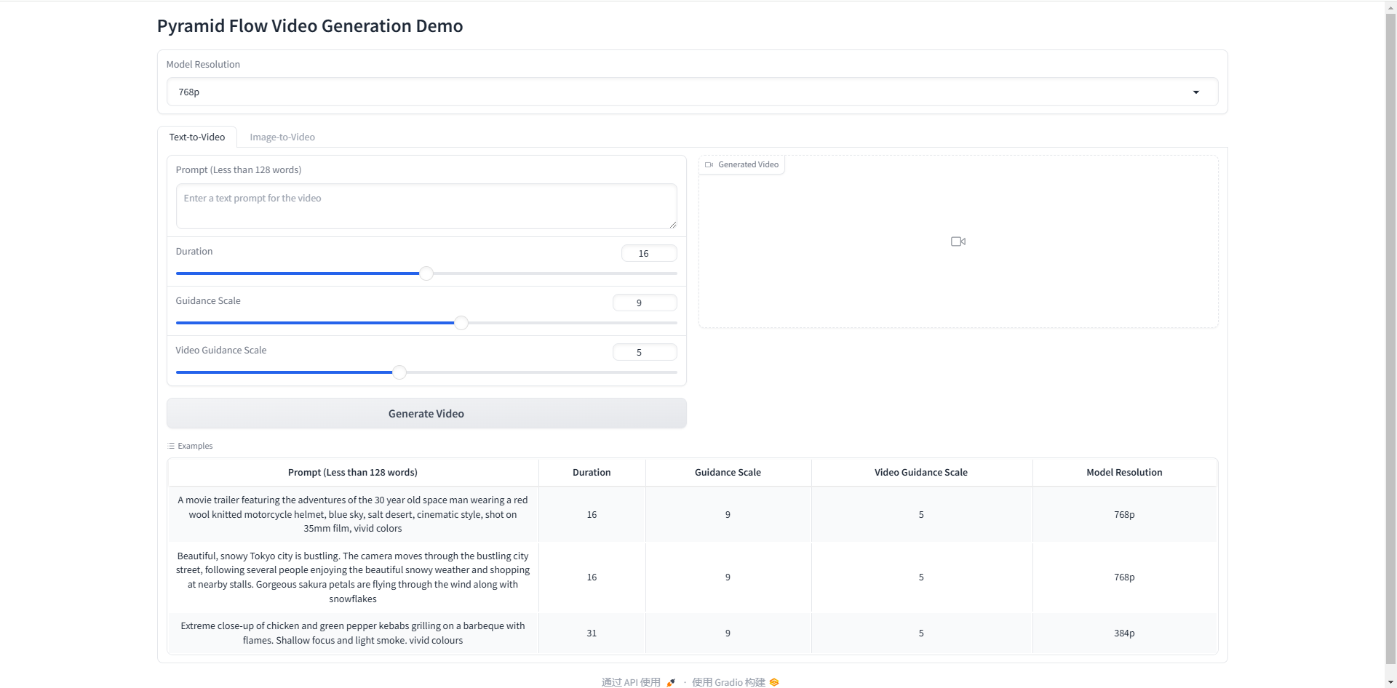Click the Duration number field showing 16
This screenshot has height=688, width=1397.
pyautogui.click(x=648, y=253)
